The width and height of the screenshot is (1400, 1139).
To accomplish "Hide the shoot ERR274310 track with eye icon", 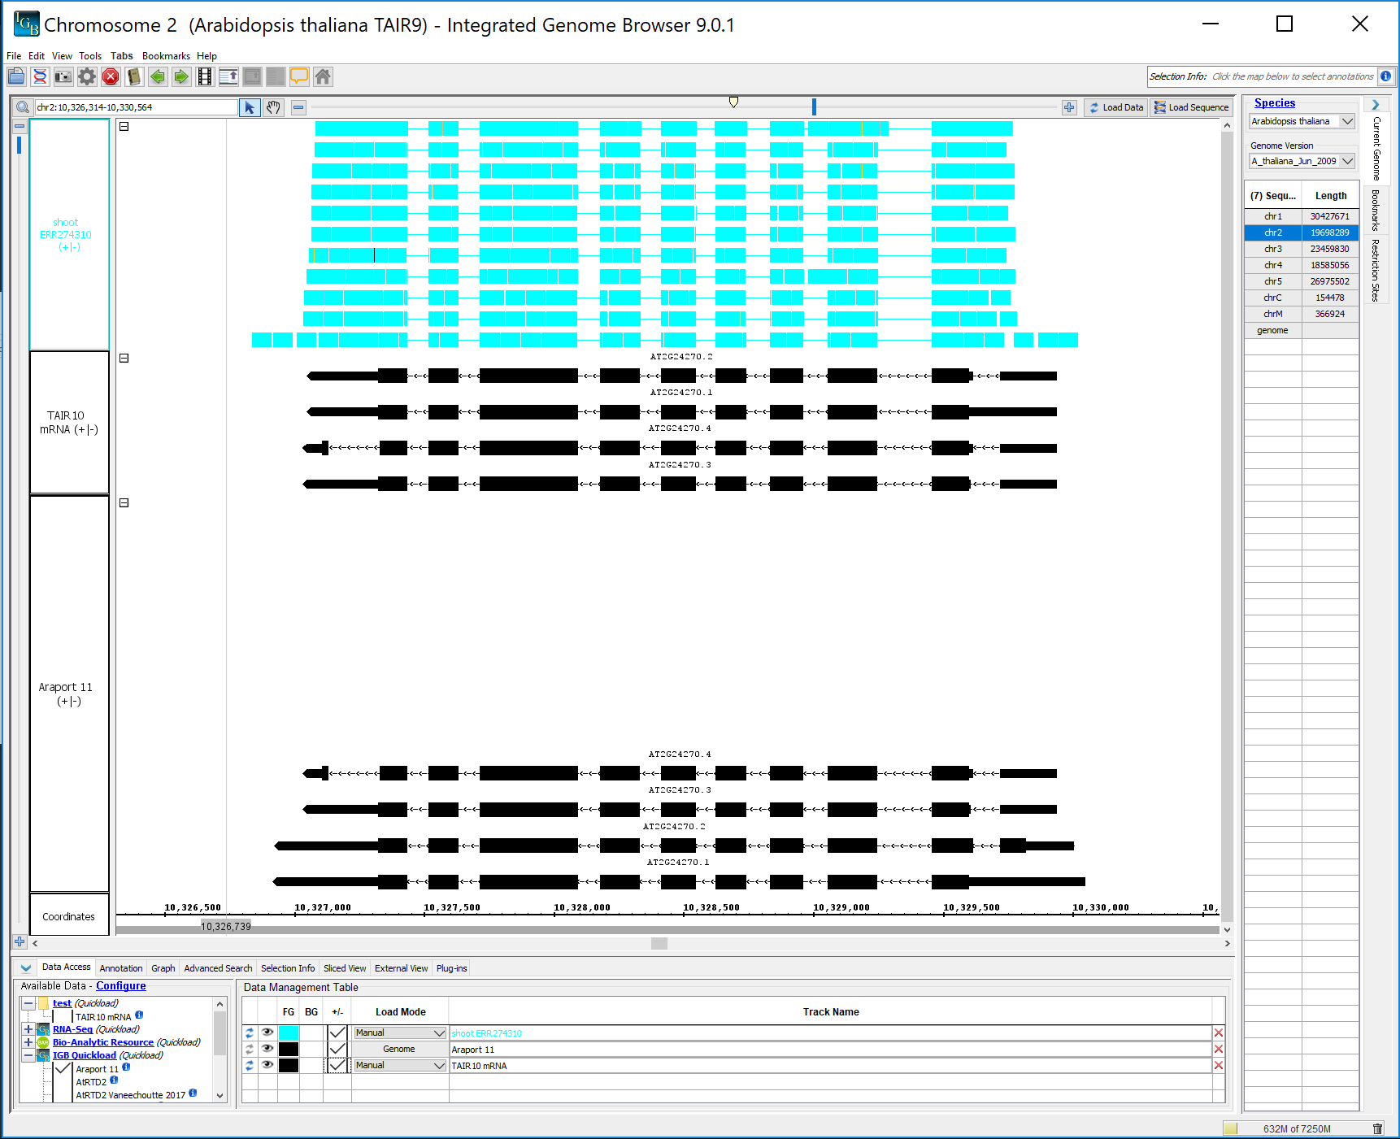I will coord(267,1032).
